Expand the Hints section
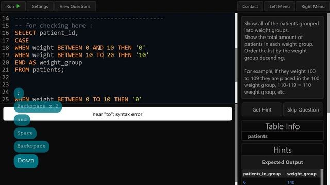 tap(283, 150)
